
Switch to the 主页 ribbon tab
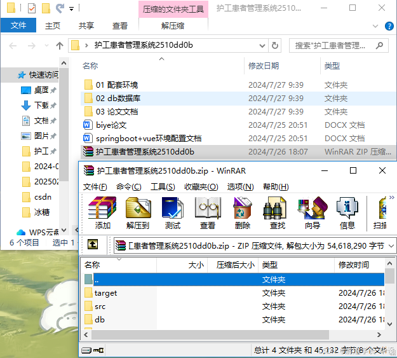53,26
